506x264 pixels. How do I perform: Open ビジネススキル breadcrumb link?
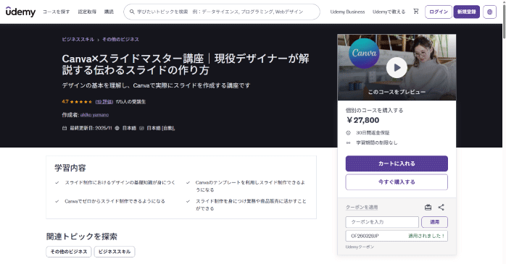(78, 39)
